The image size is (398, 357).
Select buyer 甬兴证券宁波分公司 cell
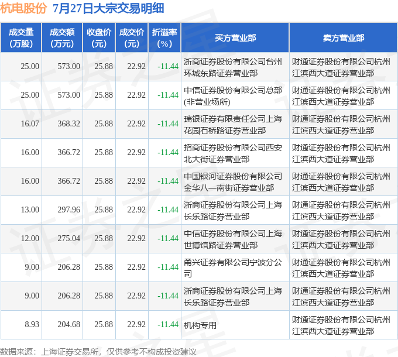pos(235,267)
